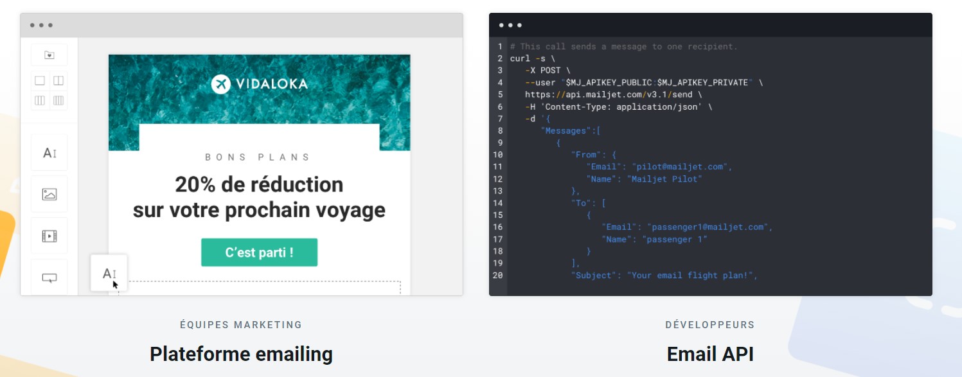Select the single-column layout icon
This screenshot has width=962, height=377.
tap(40, 81)
